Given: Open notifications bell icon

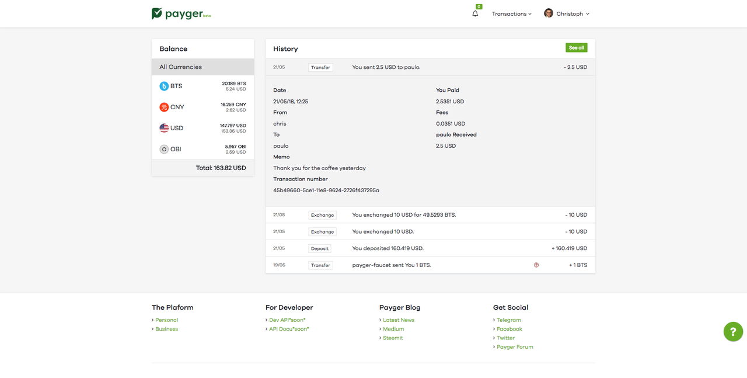Looking at the screenshot, I should click(x=475, y=13).
